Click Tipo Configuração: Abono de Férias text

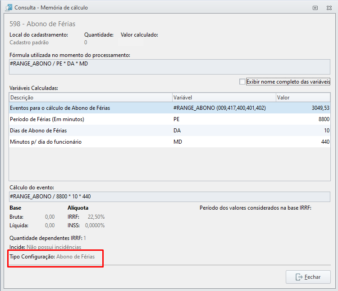click(52, 257)
